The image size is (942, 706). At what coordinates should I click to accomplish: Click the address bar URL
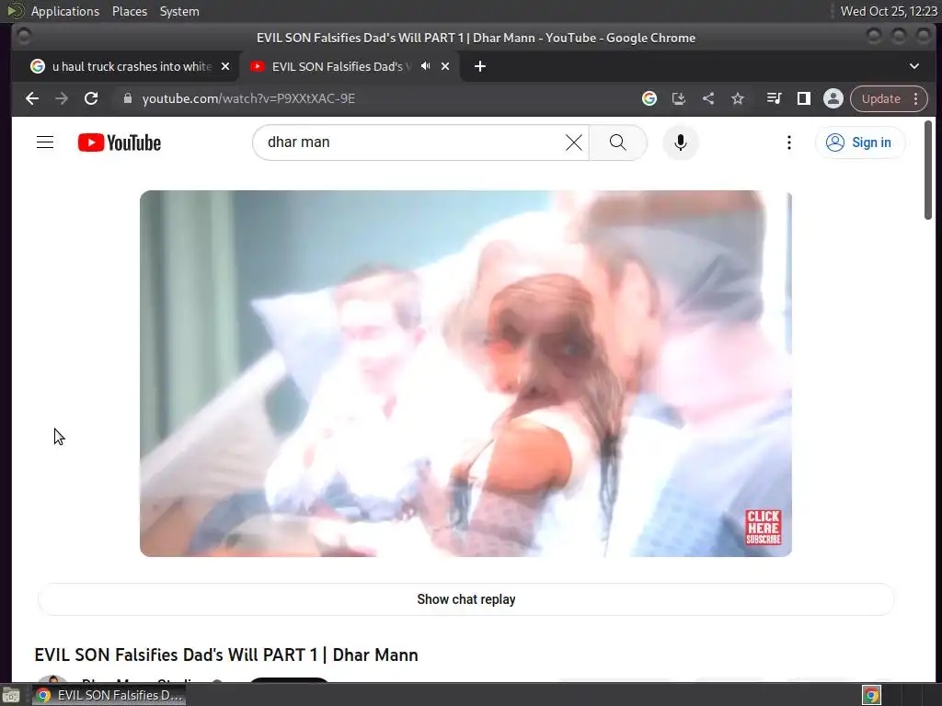coord(248,98)
